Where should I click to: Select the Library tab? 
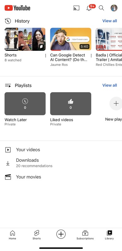point(109,235)
